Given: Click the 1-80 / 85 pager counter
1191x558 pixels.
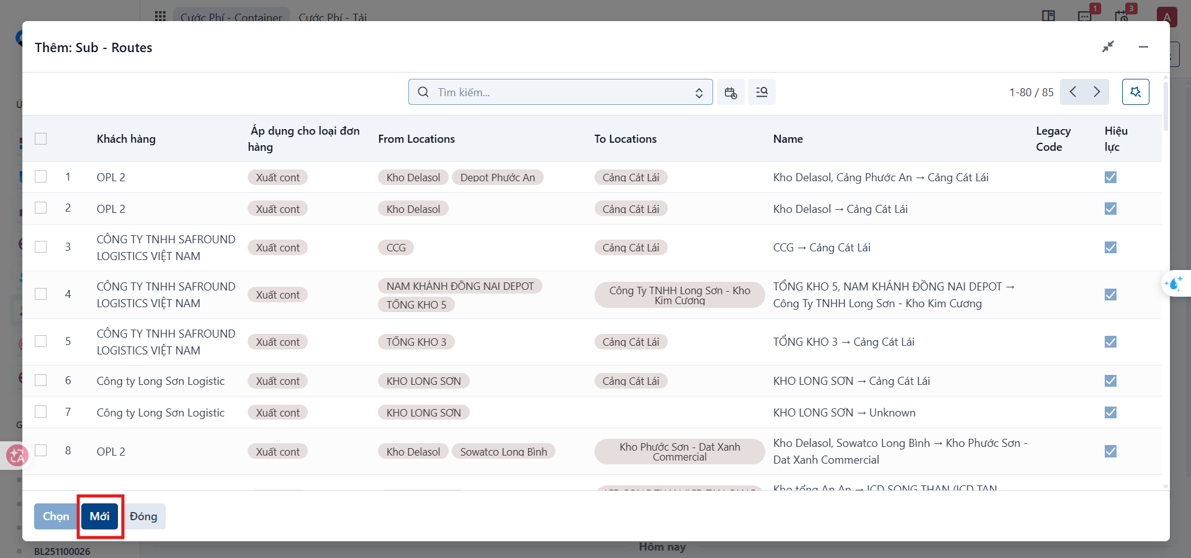Looking at the screenshot, I should click(x=1031, y=92).
